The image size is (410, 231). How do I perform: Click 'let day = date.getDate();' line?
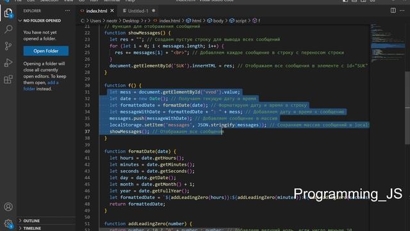click(x=143, y=178)
